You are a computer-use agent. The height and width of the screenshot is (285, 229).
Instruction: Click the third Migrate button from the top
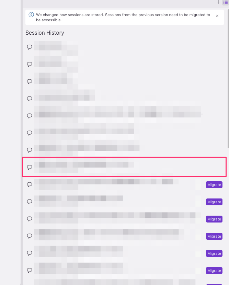coord(214,219)
